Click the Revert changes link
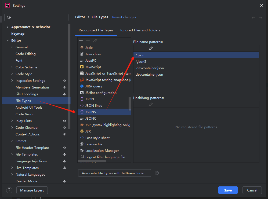The image size is (268, 199). click(x=124, y=17)
